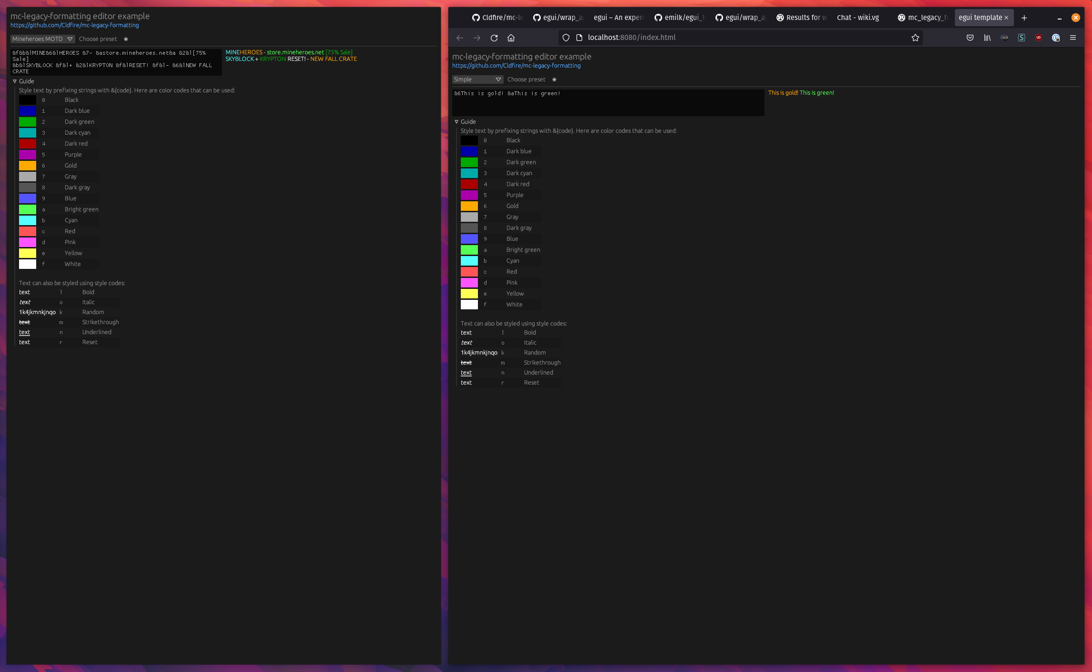Image resolution: width=1092 pixels, height=672 pixels.
Task: Switch to Chat - wiki.vg tab
Action: pos(858,18)
